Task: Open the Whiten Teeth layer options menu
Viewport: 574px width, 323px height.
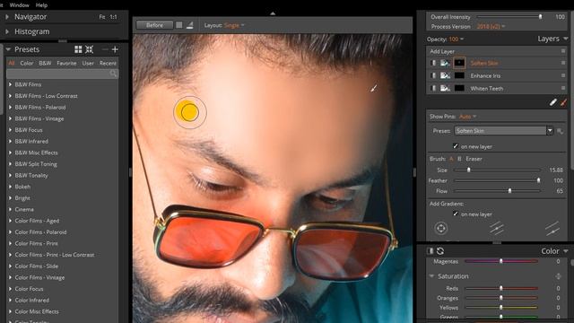Action: [x=563, y=88]
